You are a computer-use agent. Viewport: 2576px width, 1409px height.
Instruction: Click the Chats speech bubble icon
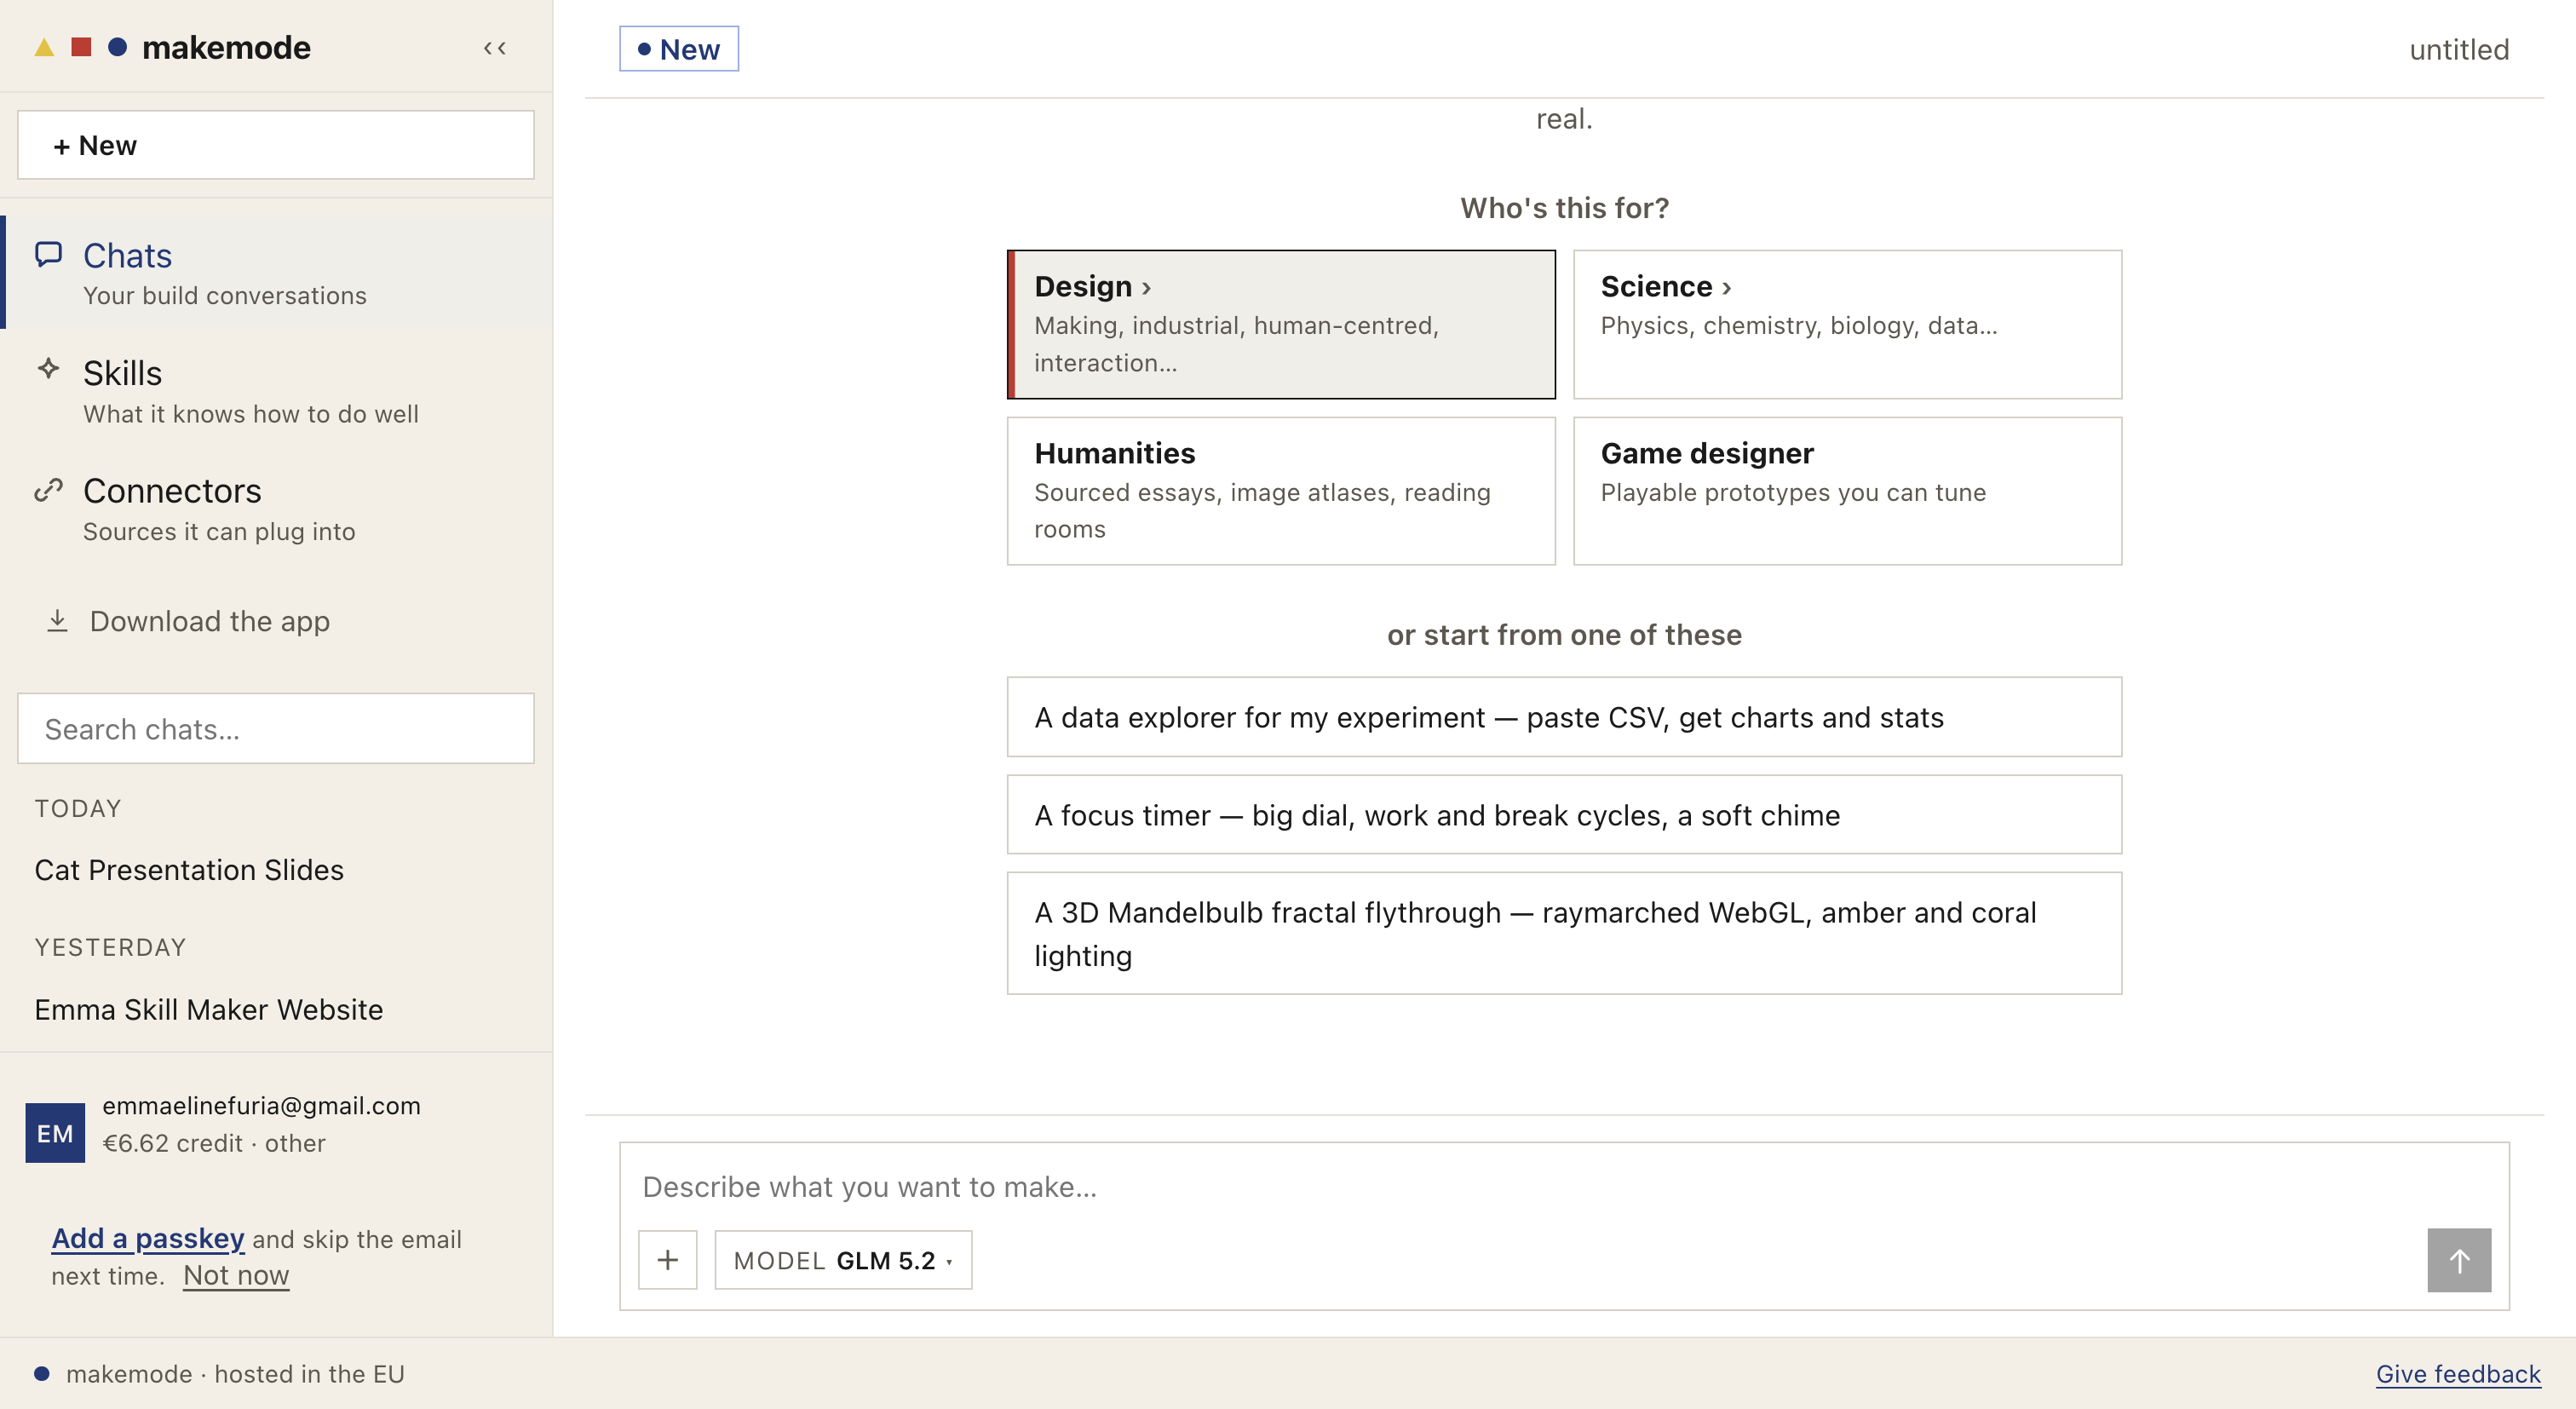pos(49,254)
